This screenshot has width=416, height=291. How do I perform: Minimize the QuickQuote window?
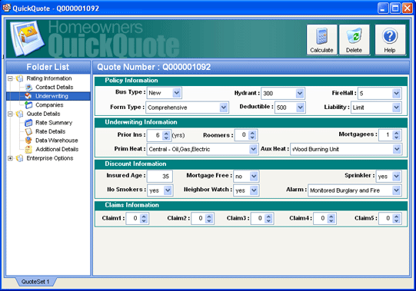tap(383, 8)
